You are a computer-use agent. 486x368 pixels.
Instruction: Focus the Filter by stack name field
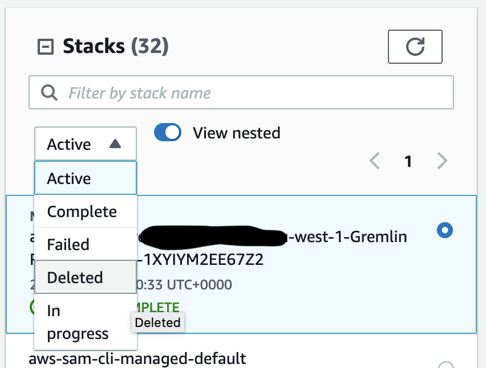click(241, 92)
